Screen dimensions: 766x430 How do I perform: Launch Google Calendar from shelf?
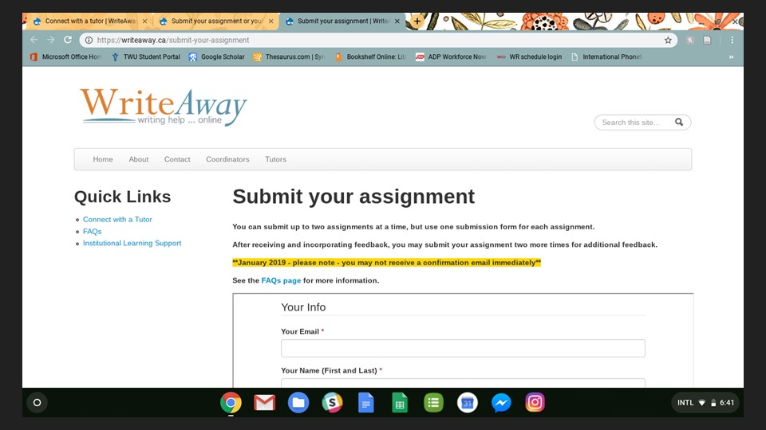point(467,403)
